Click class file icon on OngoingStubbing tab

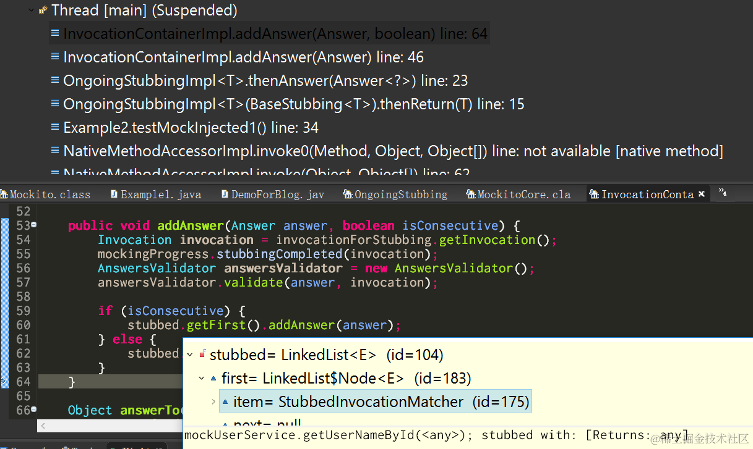[348, 195]
